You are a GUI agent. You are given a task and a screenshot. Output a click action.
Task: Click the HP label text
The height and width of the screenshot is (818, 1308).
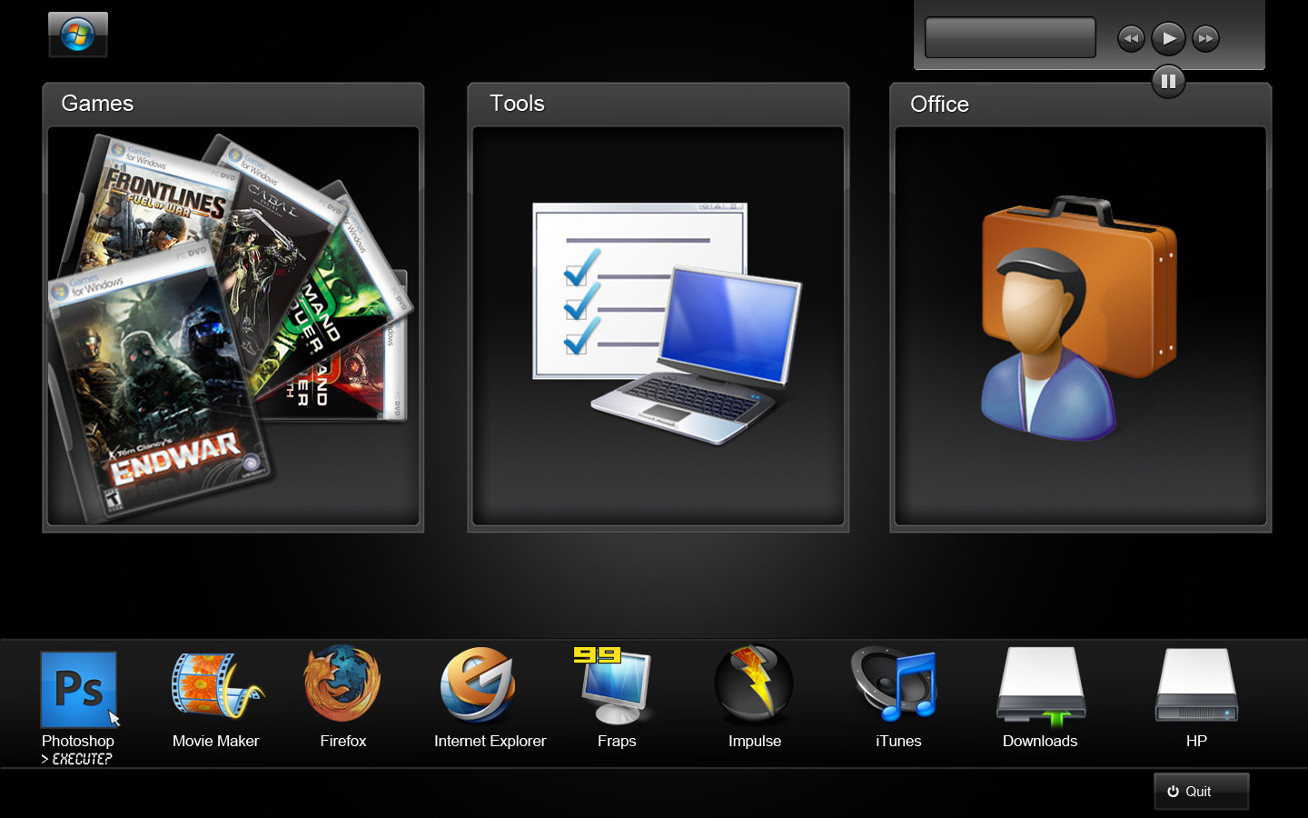[x=1196, y=741]
